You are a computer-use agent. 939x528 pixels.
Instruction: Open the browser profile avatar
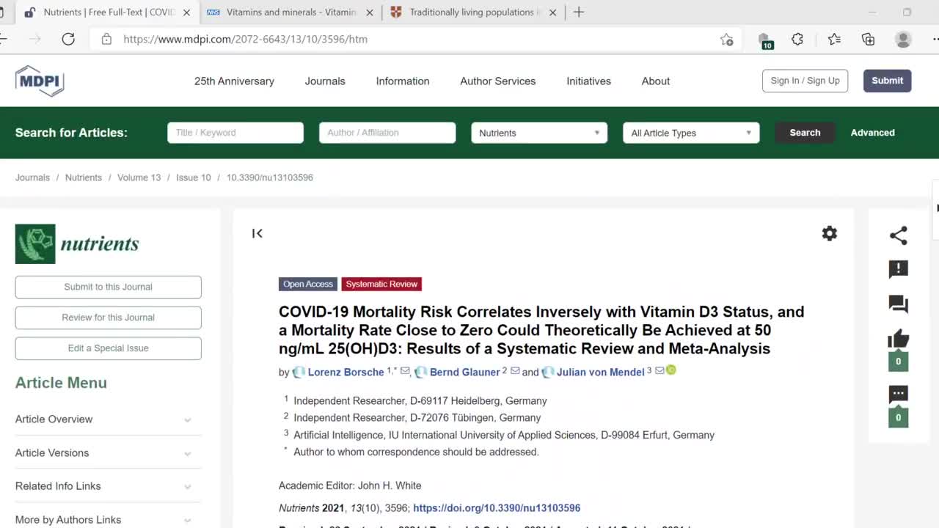[x=903, y=40]
